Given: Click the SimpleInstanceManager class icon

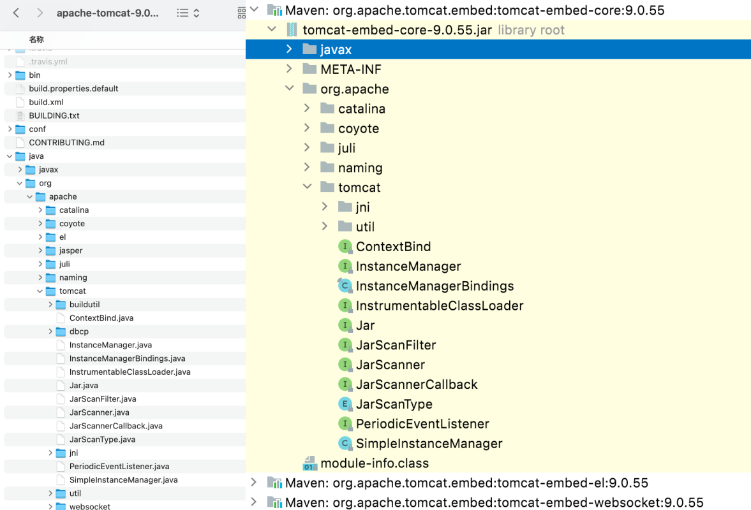Looking at the screenshot, I should pyautogui.click(x=345, y=444).
